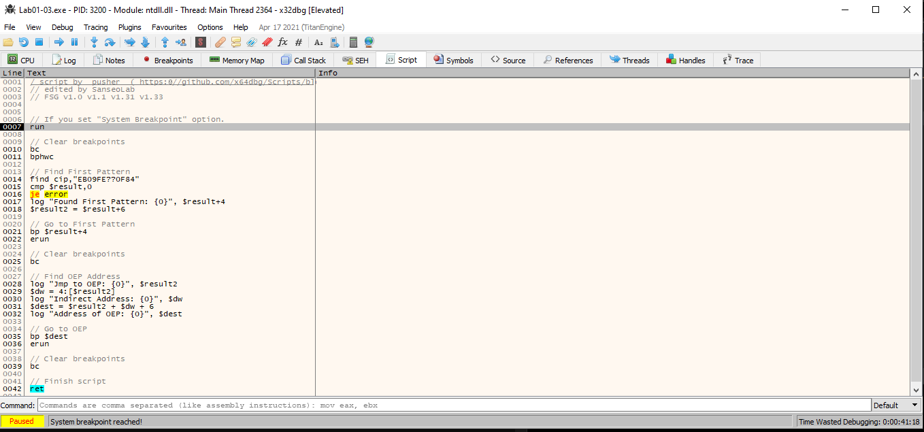Click the Step Into toolbar icon
Viewport: 924px width, 432px height.
click(94, 42)
